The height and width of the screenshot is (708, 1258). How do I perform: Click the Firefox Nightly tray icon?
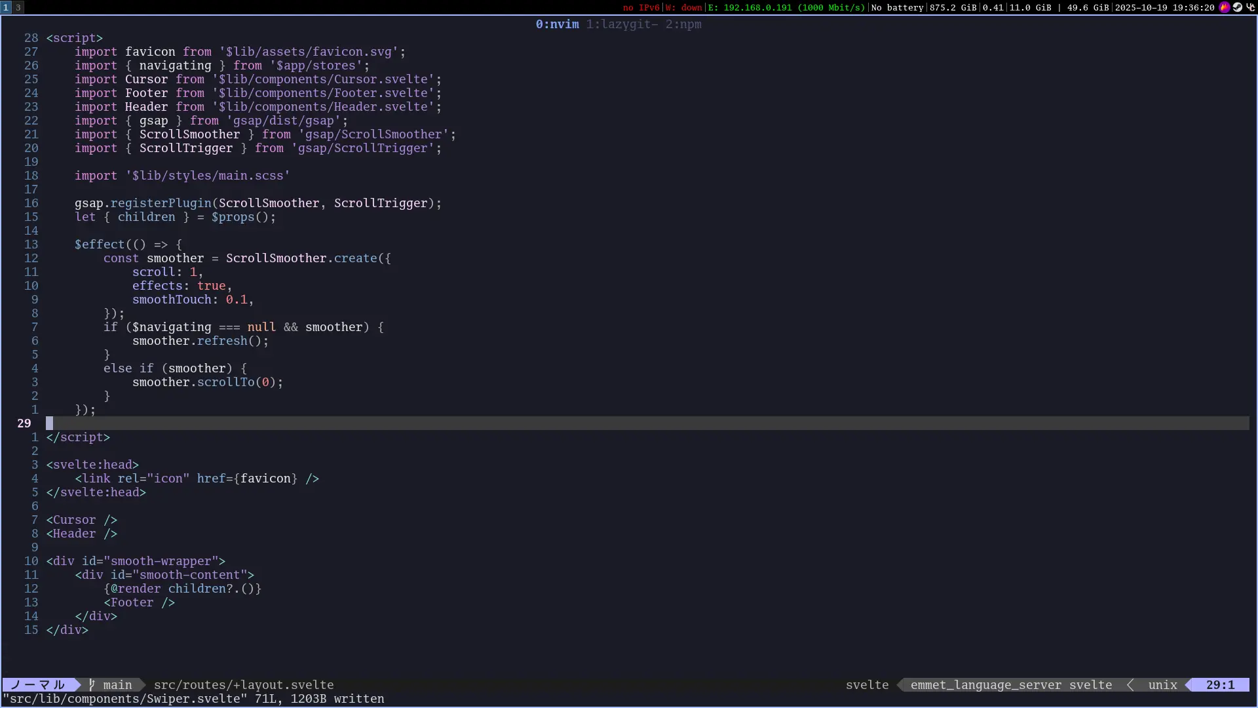pyautogui.click(x=1224, y=7)
